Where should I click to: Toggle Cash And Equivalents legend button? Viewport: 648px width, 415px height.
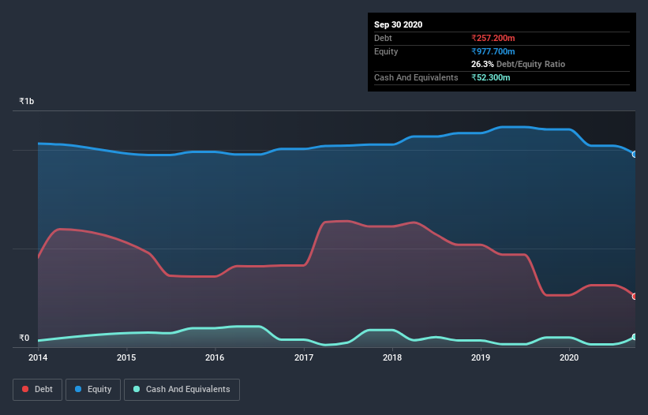[182, 390]
